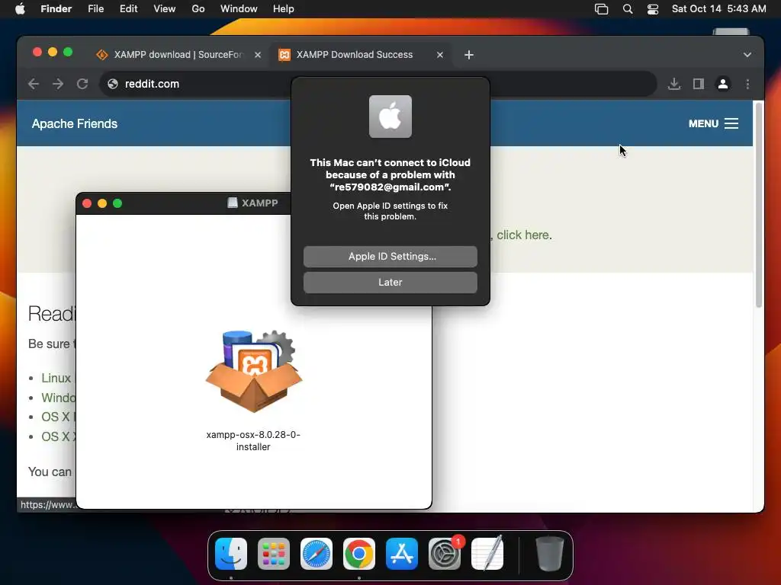Open the Go menu
The image size is (781, 585).
pyautogui.click(x=198, y=9)
